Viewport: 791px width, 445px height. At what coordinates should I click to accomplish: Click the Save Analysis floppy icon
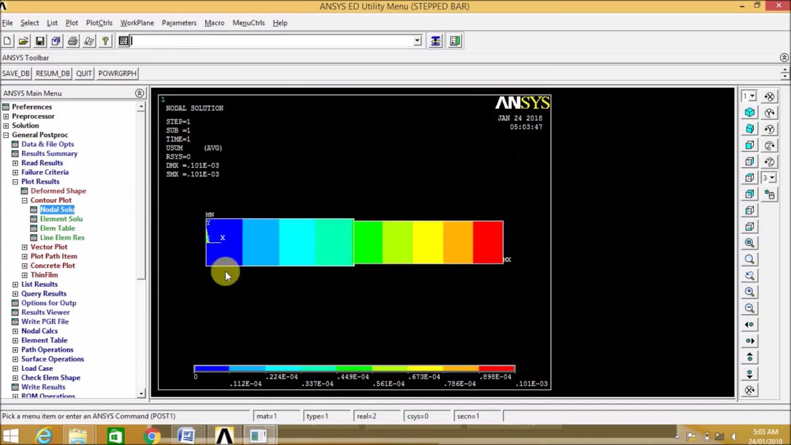40,41
